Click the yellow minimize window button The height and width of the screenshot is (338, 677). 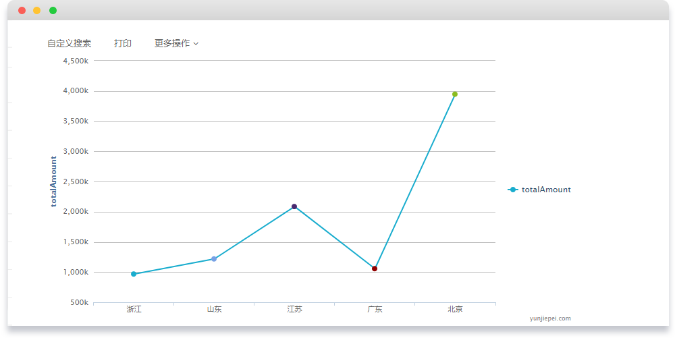pos(37,10)
